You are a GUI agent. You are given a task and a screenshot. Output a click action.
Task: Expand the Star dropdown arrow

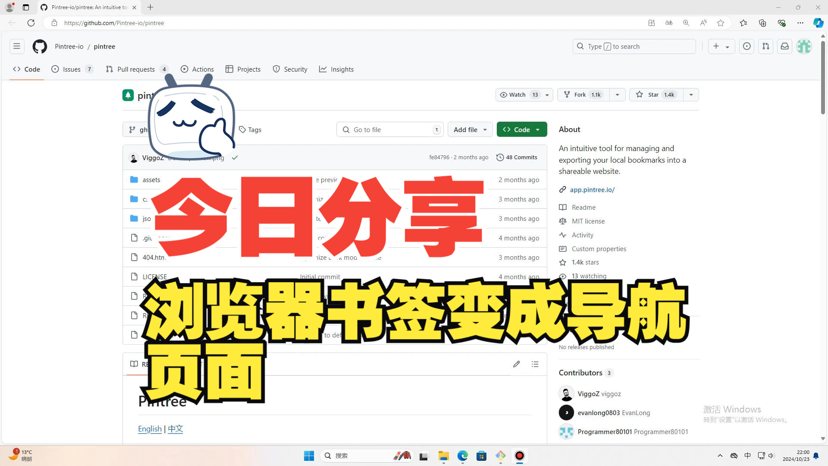point(691,94)
